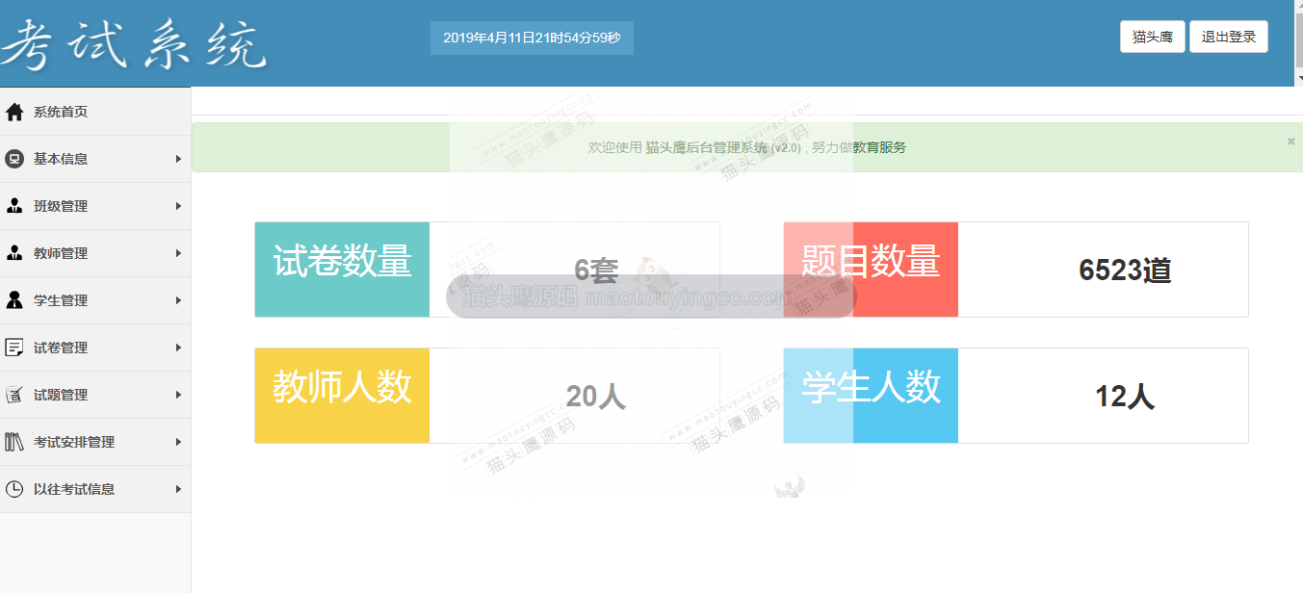The height and width of the screenshot is (593, 1303).
Task: Click the yellow 教师人数 tile
Action: (x=342, y=396)
